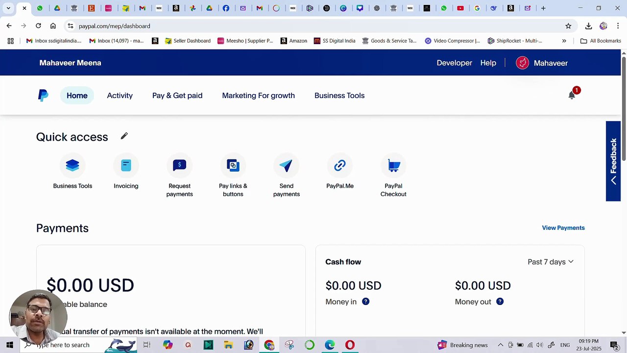Open the All Bookmarks folder
This screenshot has height=353, width=627.
click(601, 41)
